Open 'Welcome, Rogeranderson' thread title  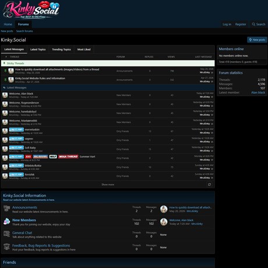[24, 103]
